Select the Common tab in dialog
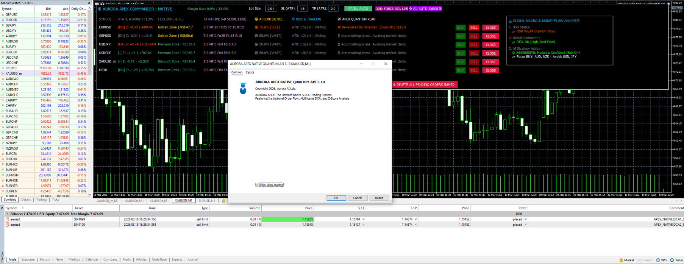Viewport: 684px width, 264px height. pos(237,72)
